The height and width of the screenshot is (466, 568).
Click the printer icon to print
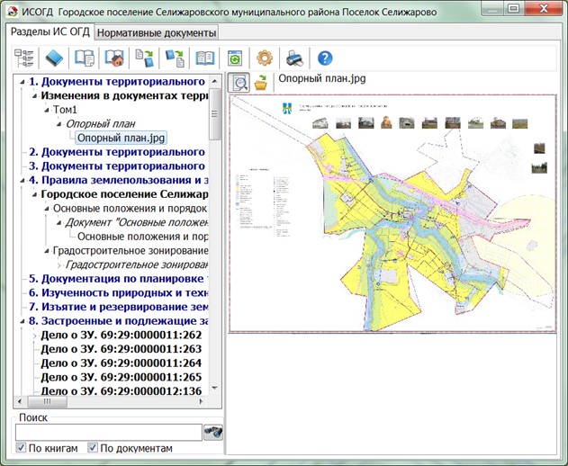[x=294, y=58]
